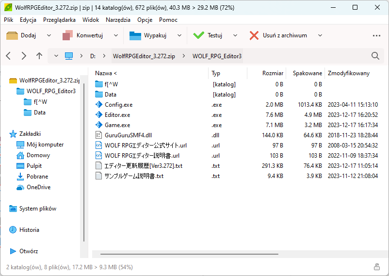Click the Domowy house icon

20,155
